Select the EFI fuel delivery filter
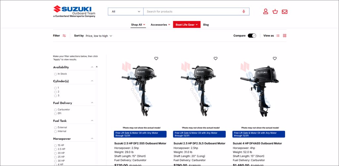 click(x=56, y=113)
